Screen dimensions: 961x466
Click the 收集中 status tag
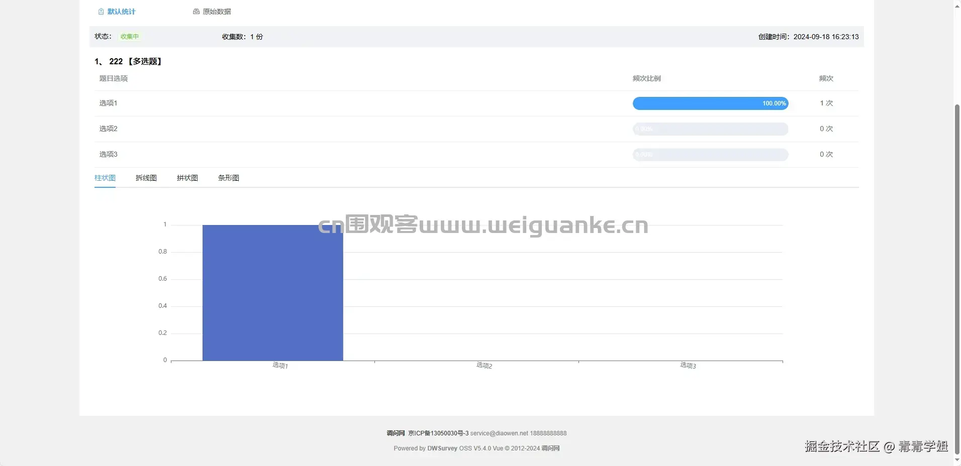click(130, 37)
